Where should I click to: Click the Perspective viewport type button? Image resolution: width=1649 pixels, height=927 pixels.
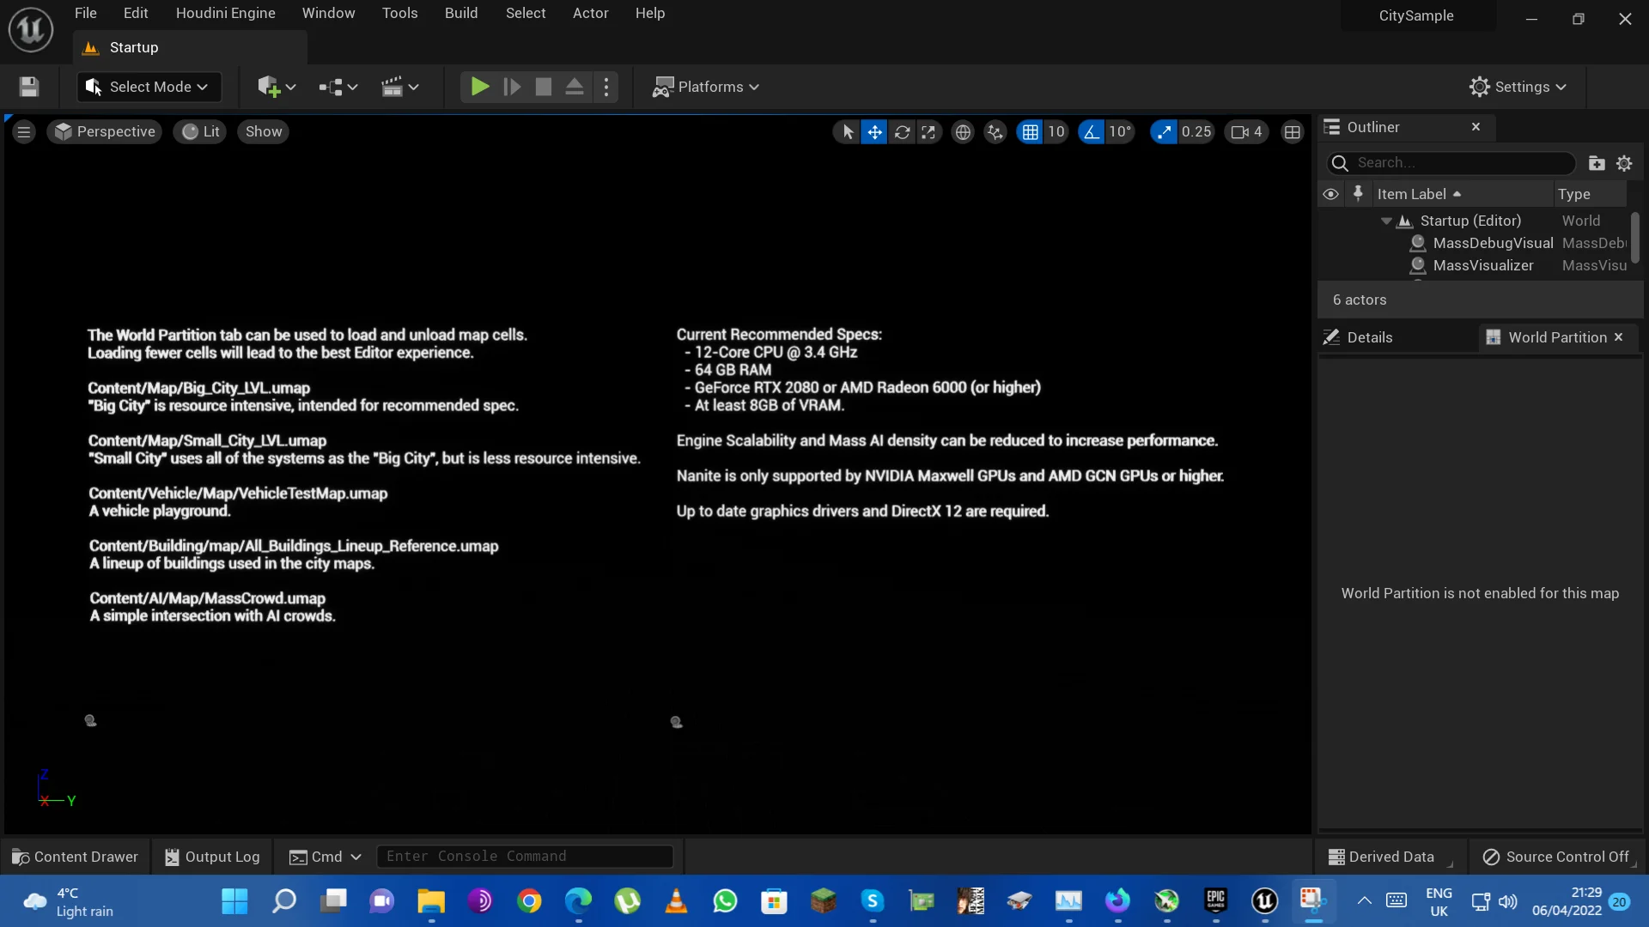[x=105, y=131]
